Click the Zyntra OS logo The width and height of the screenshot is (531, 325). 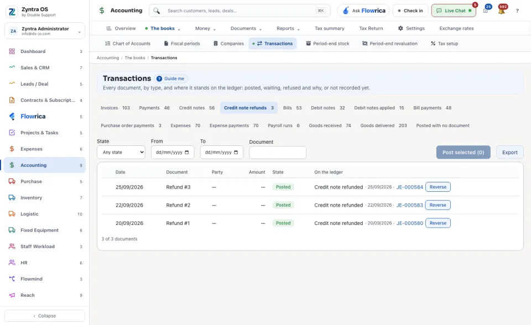12,12
